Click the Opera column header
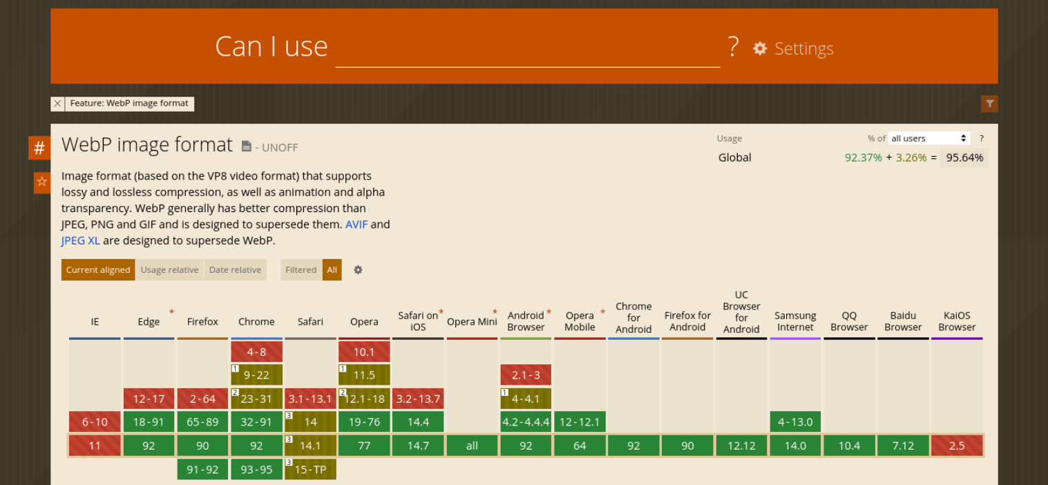 pos(364,322)
